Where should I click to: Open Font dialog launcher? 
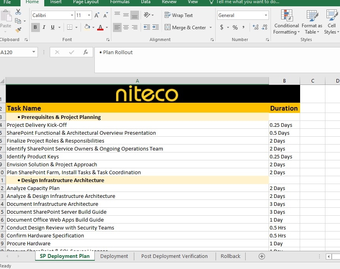click(x=108, y=40)
